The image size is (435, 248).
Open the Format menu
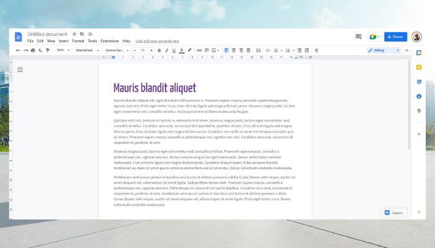coord(78,41)
